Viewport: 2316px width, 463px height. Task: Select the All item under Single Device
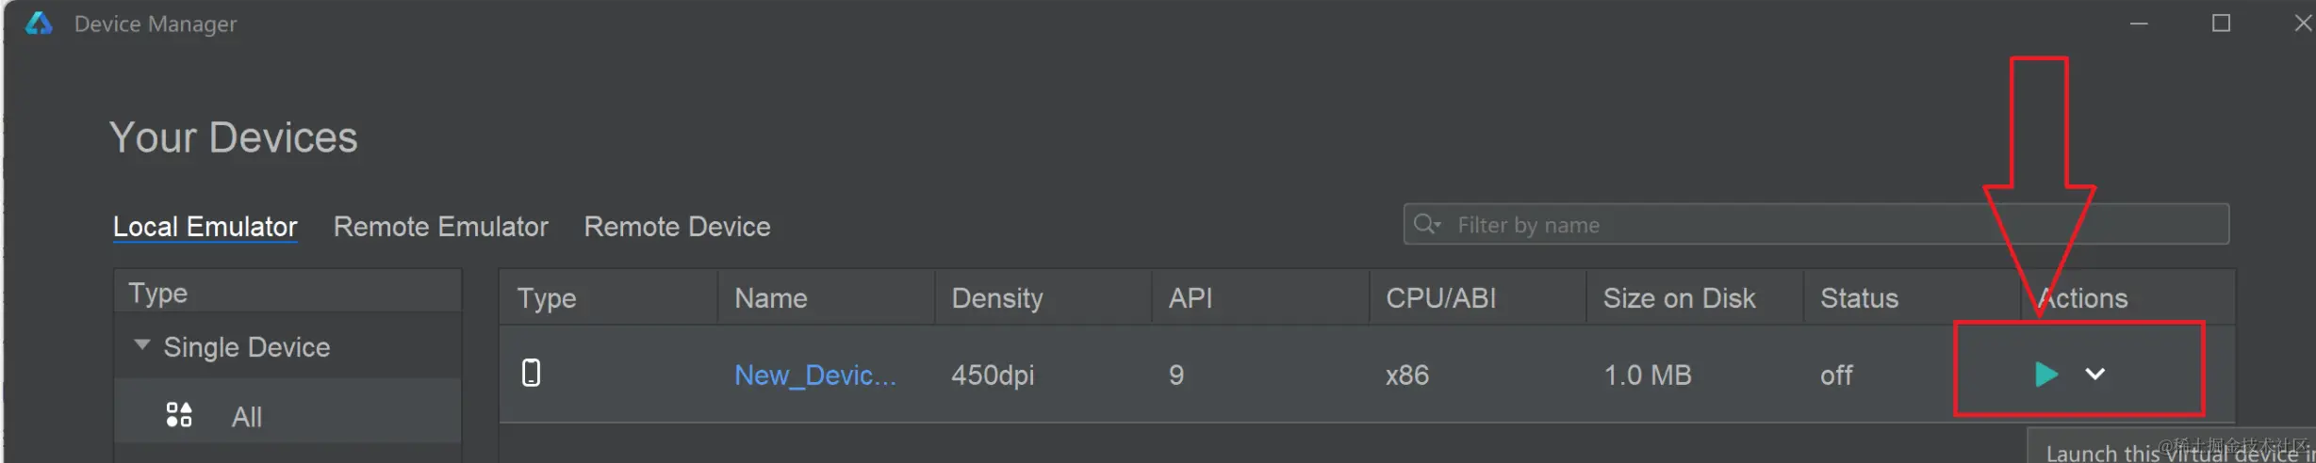coord(247,417)
